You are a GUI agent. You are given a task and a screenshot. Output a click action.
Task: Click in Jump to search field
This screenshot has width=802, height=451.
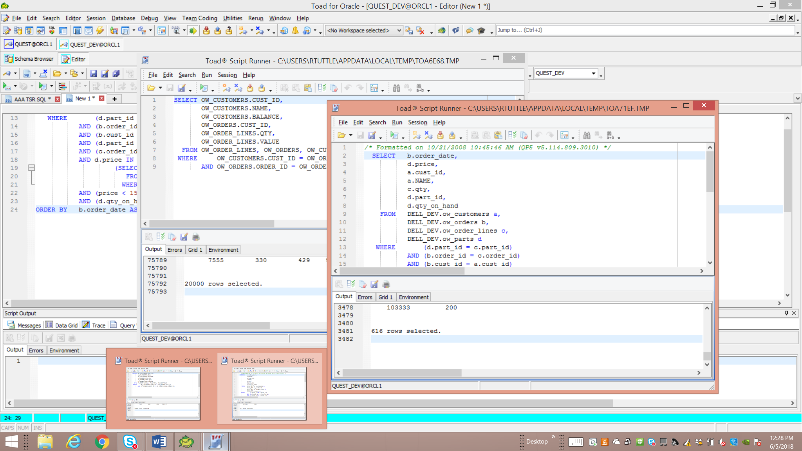[x=645, y=30]
